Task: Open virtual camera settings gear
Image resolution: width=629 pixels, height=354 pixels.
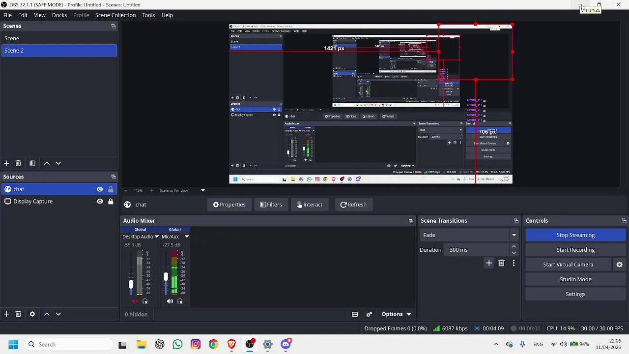Action: 620,265
